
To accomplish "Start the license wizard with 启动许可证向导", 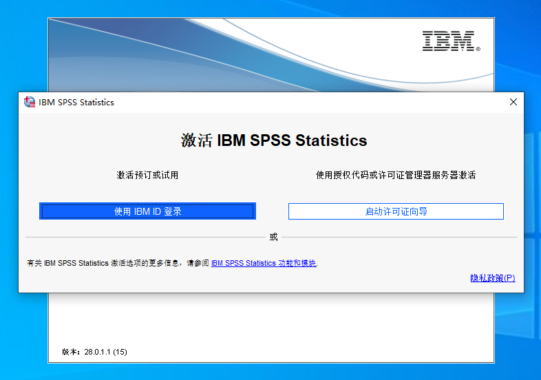I will point(396,211).
